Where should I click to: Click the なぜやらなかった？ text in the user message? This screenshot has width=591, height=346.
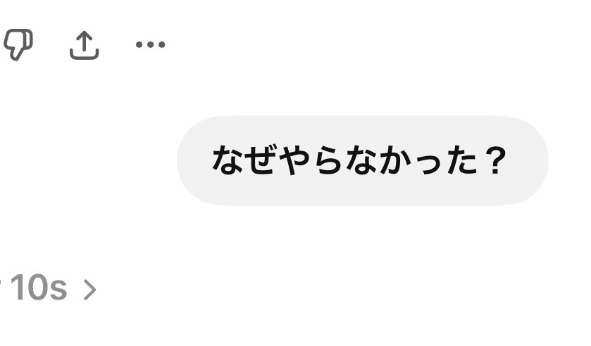(x=359, y=160)
